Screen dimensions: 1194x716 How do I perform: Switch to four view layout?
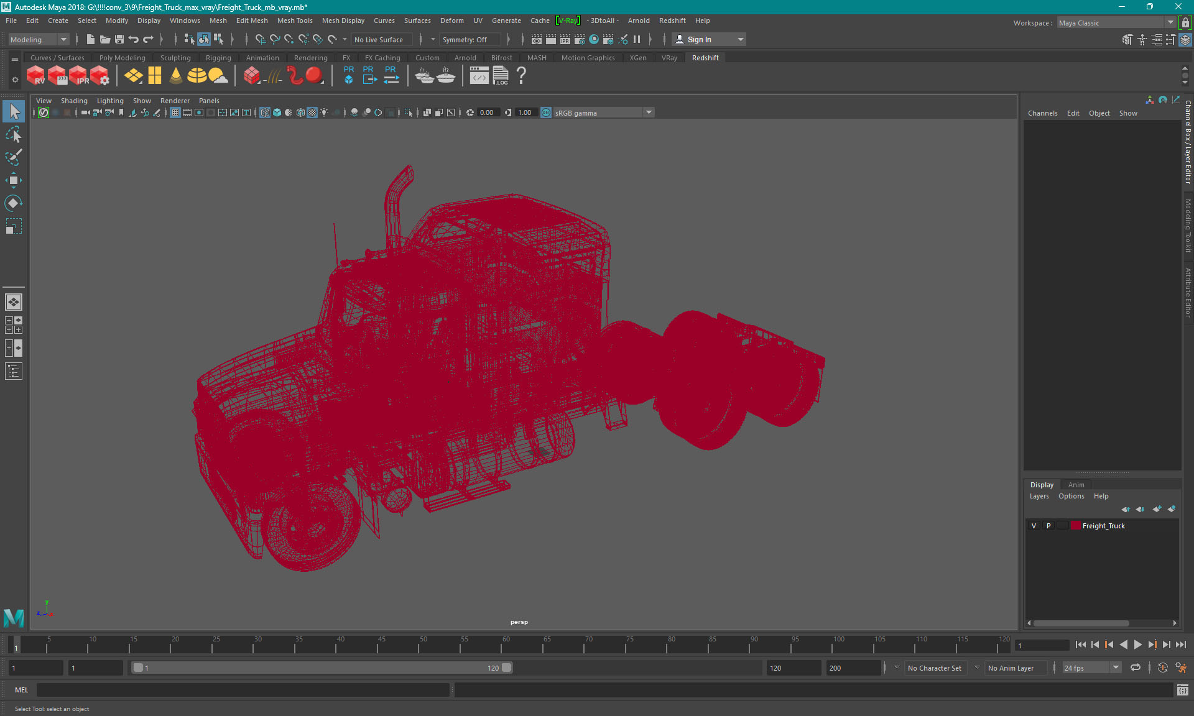click(x=14, y=325)
